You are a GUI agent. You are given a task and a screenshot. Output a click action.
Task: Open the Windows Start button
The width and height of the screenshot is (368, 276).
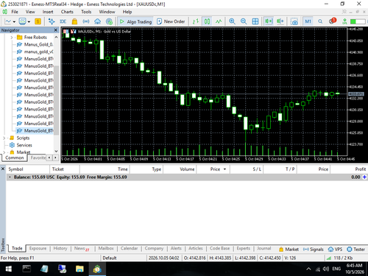tap(9, 269)
